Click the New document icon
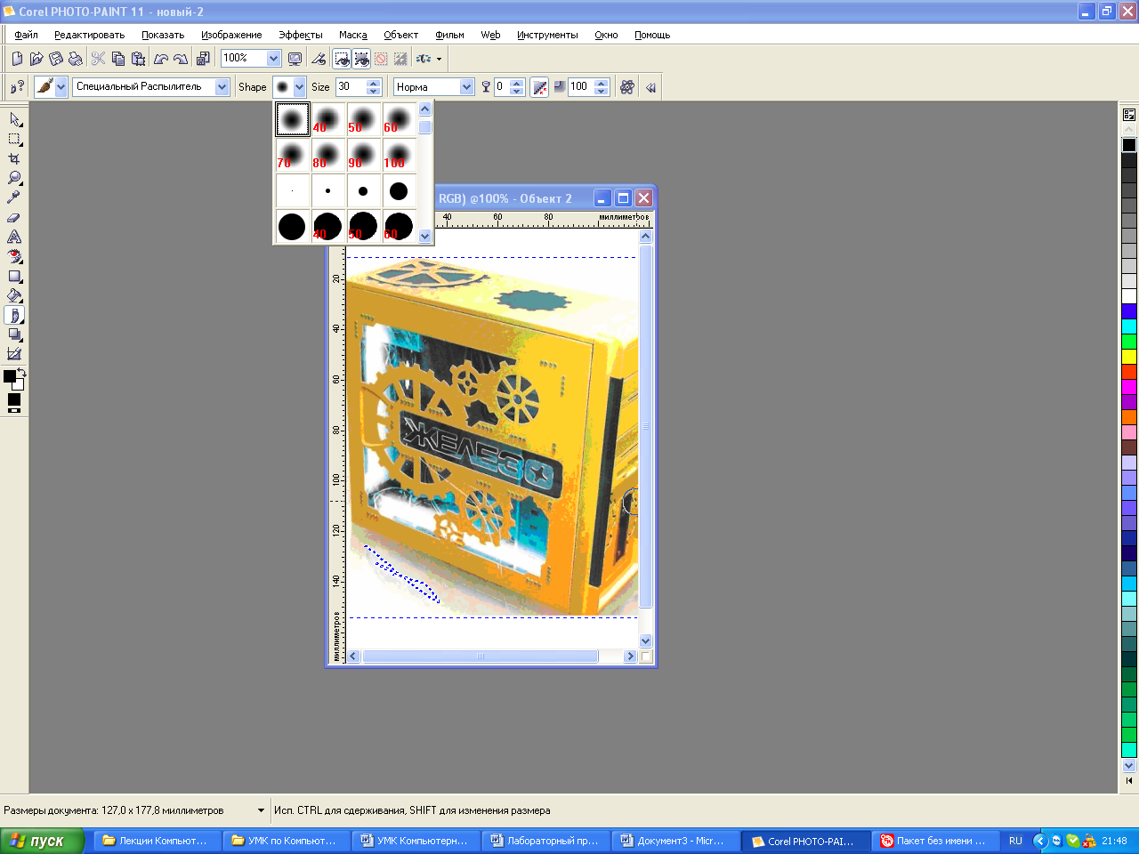 (17, 59)
